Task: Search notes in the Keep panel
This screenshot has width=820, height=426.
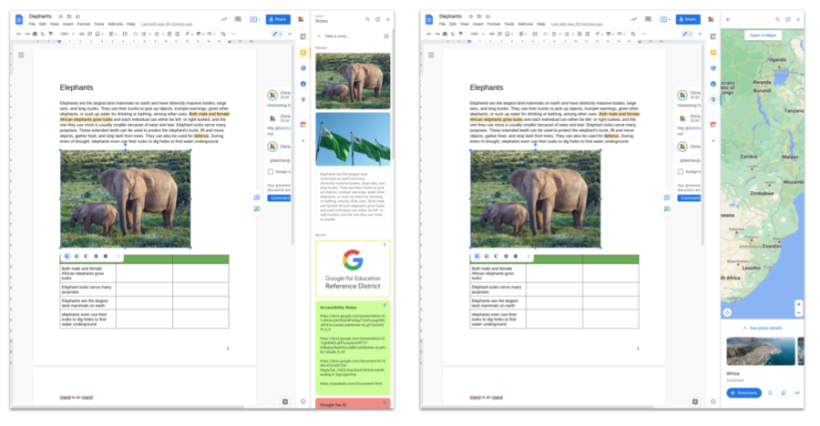Action: click(368, 19)
